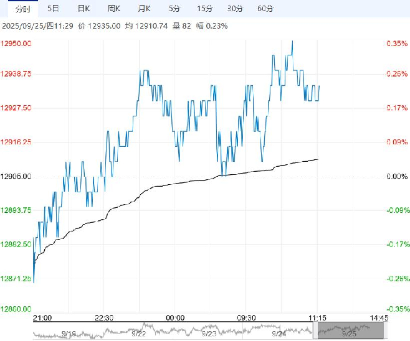Click the 12950.00 price axis label
Screen dimensions: 410x341
click(x=16, y=44)
